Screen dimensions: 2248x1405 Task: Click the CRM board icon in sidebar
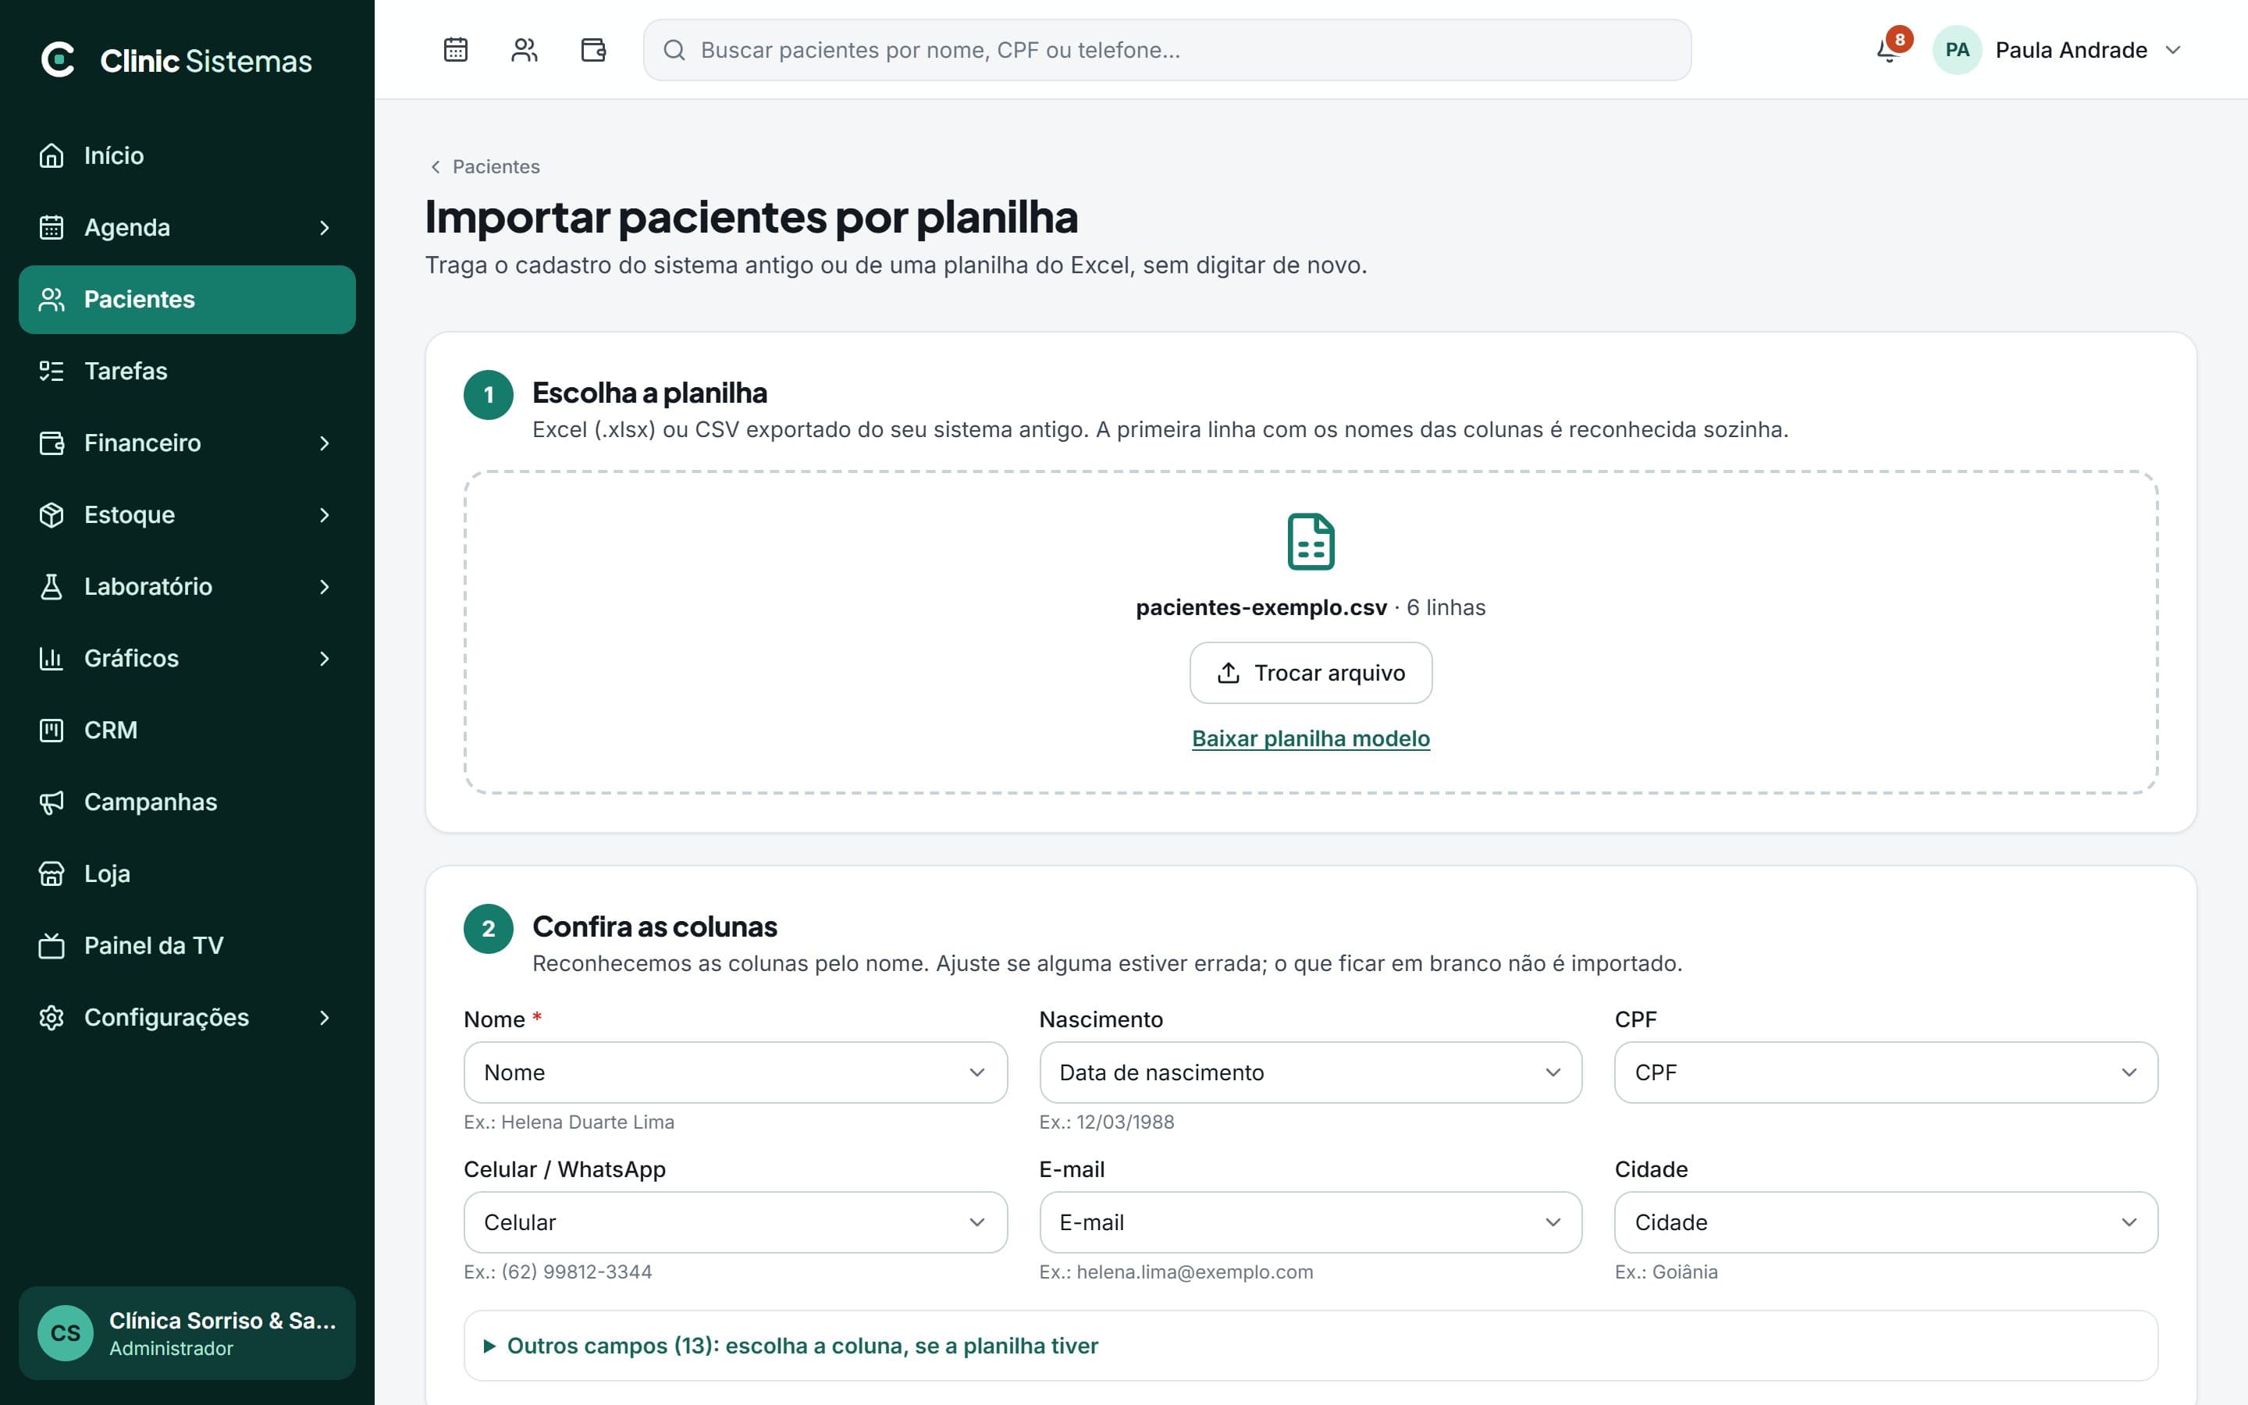(x=52, y=730)
